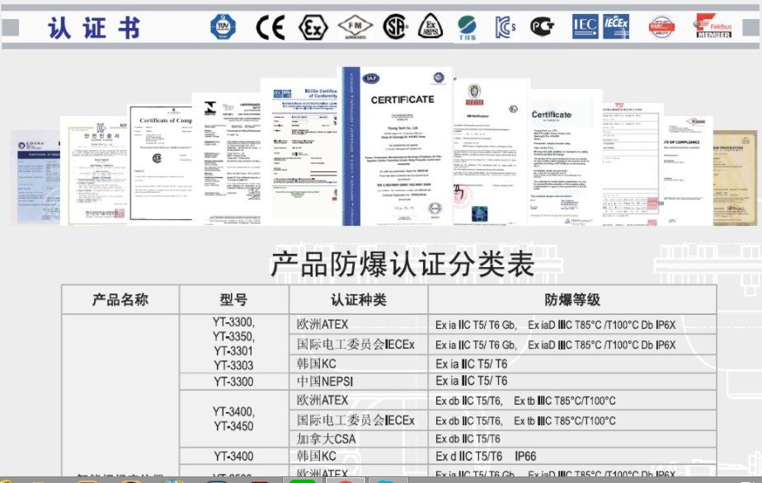
Task: Click the CSA certification mark
Action: [x=396, y=25]
